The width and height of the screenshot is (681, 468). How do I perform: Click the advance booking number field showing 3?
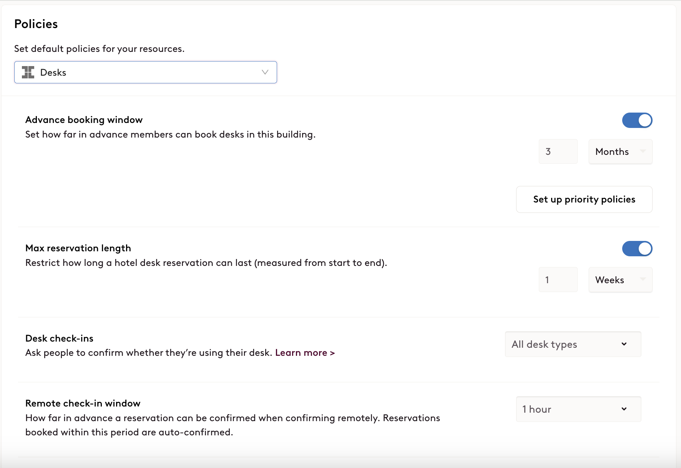(558, 151)
